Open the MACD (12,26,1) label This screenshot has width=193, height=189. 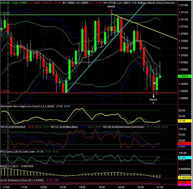click(x=9, y=166)
